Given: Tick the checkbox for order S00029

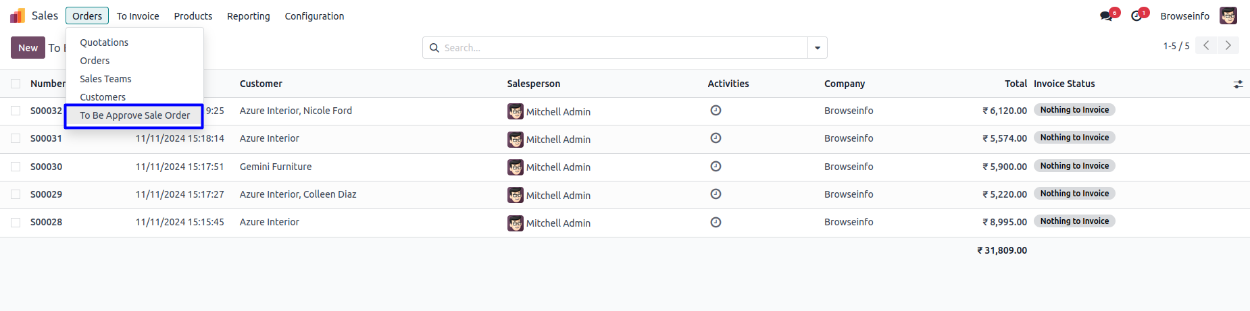Looking at the screenshot, I should 16,194.
